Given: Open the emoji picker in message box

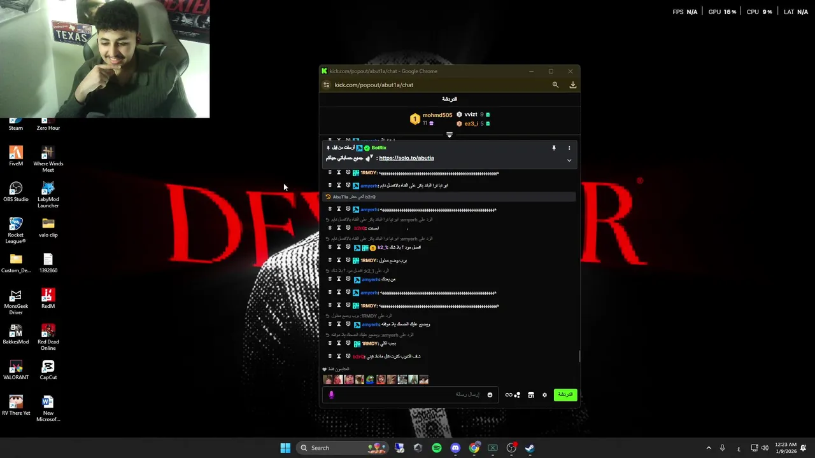Looking at the screenshot, I should tap(490, 394).
